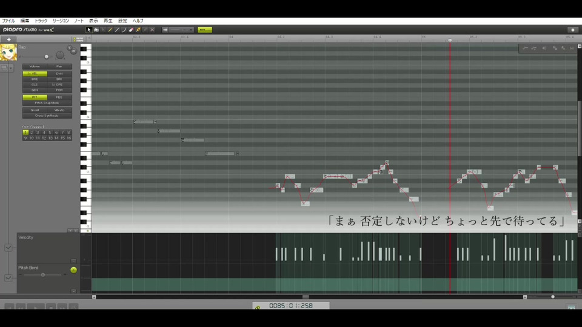
Task: Add a new track with plus button
Action: coord(9,39)
